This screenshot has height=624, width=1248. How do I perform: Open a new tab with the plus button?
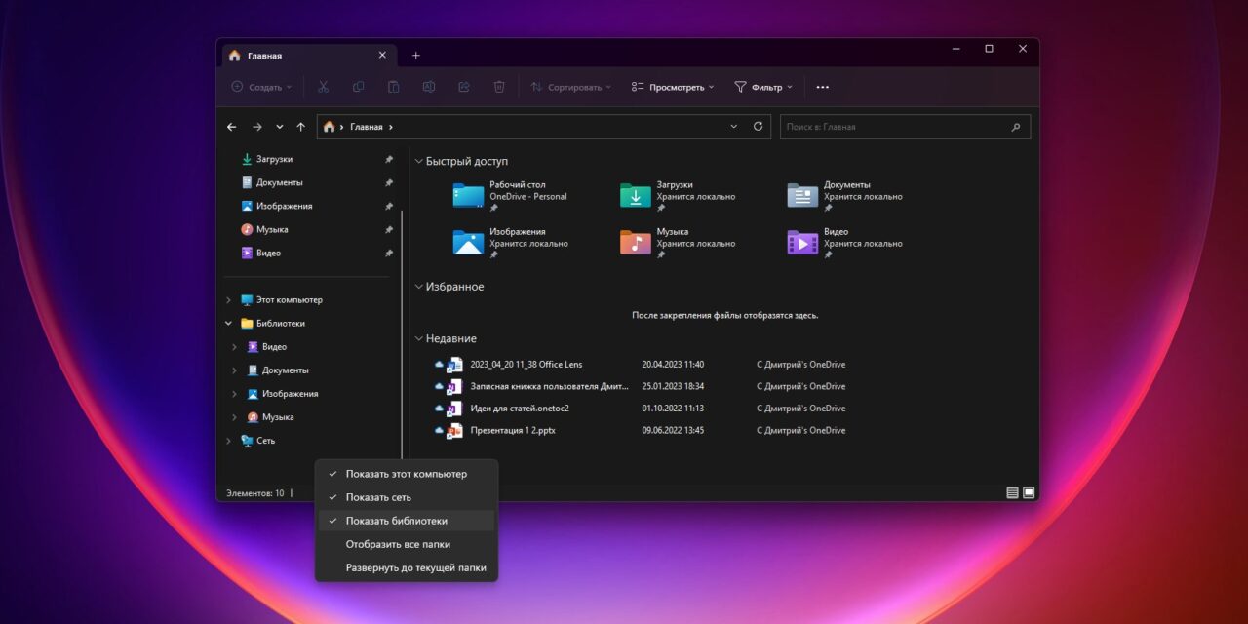click(x=416, y=55)
